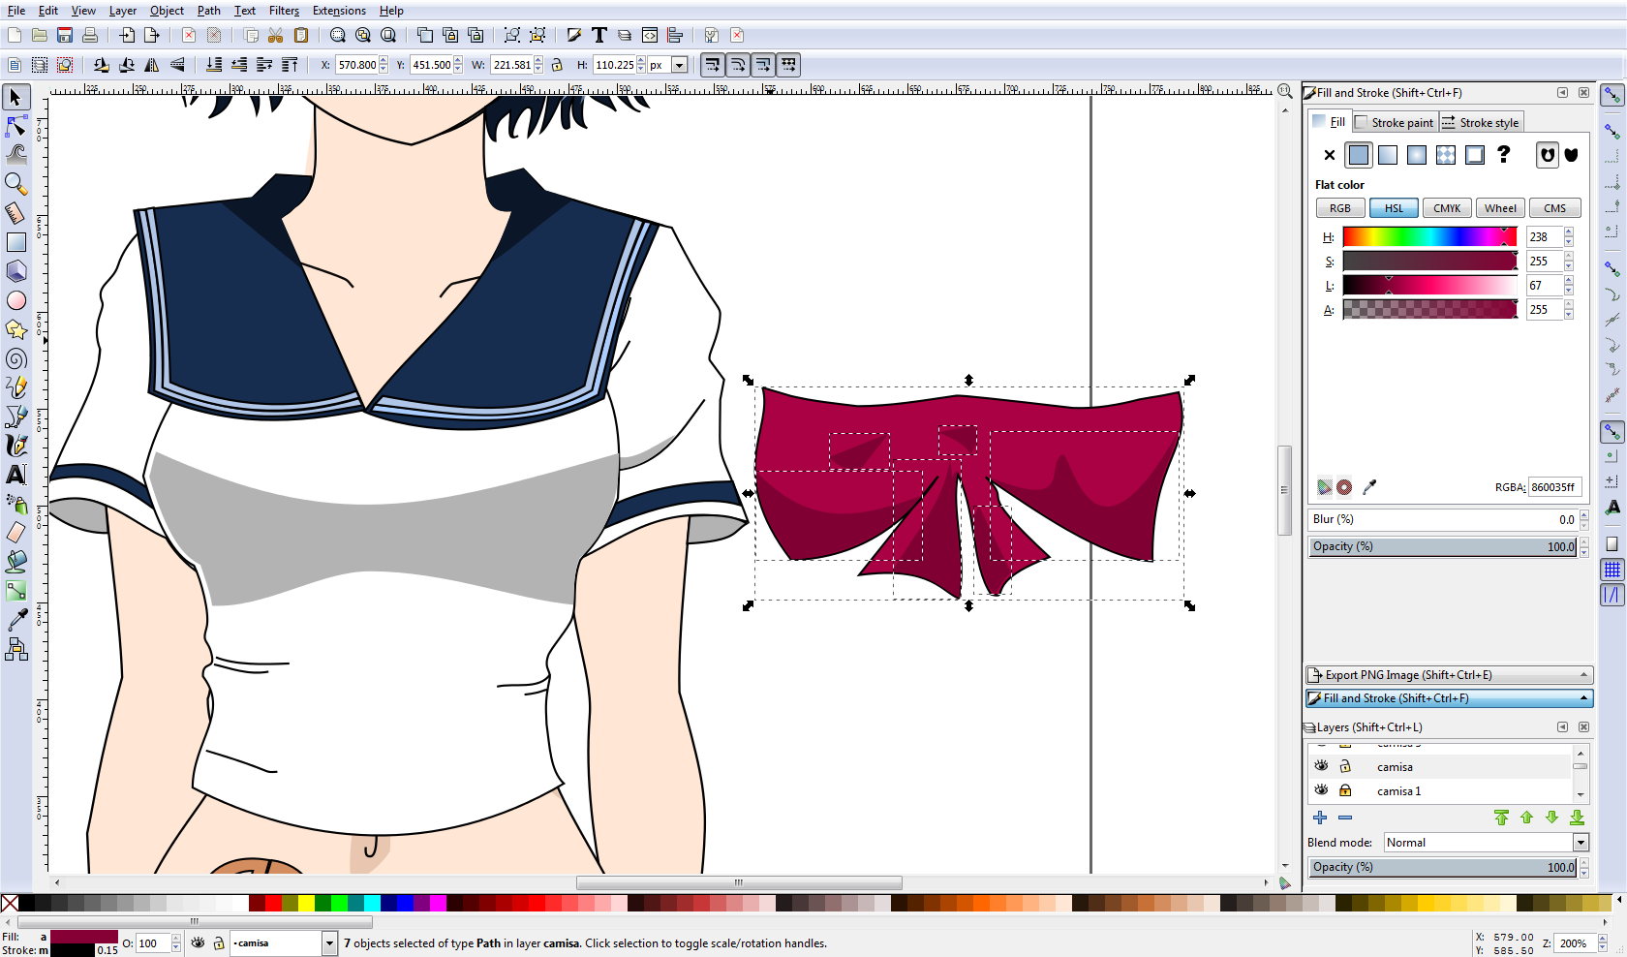This screenshot has height=957, width=1627.
Task: Select the Calligraphy tool
Action: [x=16, y=446]
